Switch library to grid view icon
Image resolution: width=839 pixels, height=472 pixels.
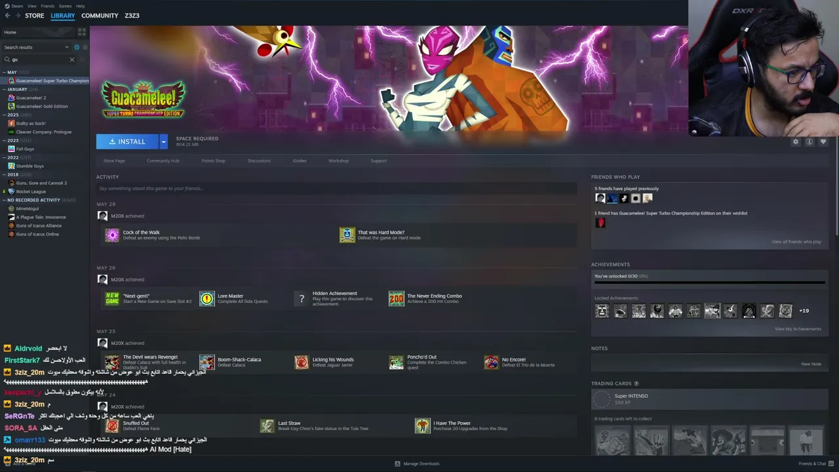click(x=82, y=32)
